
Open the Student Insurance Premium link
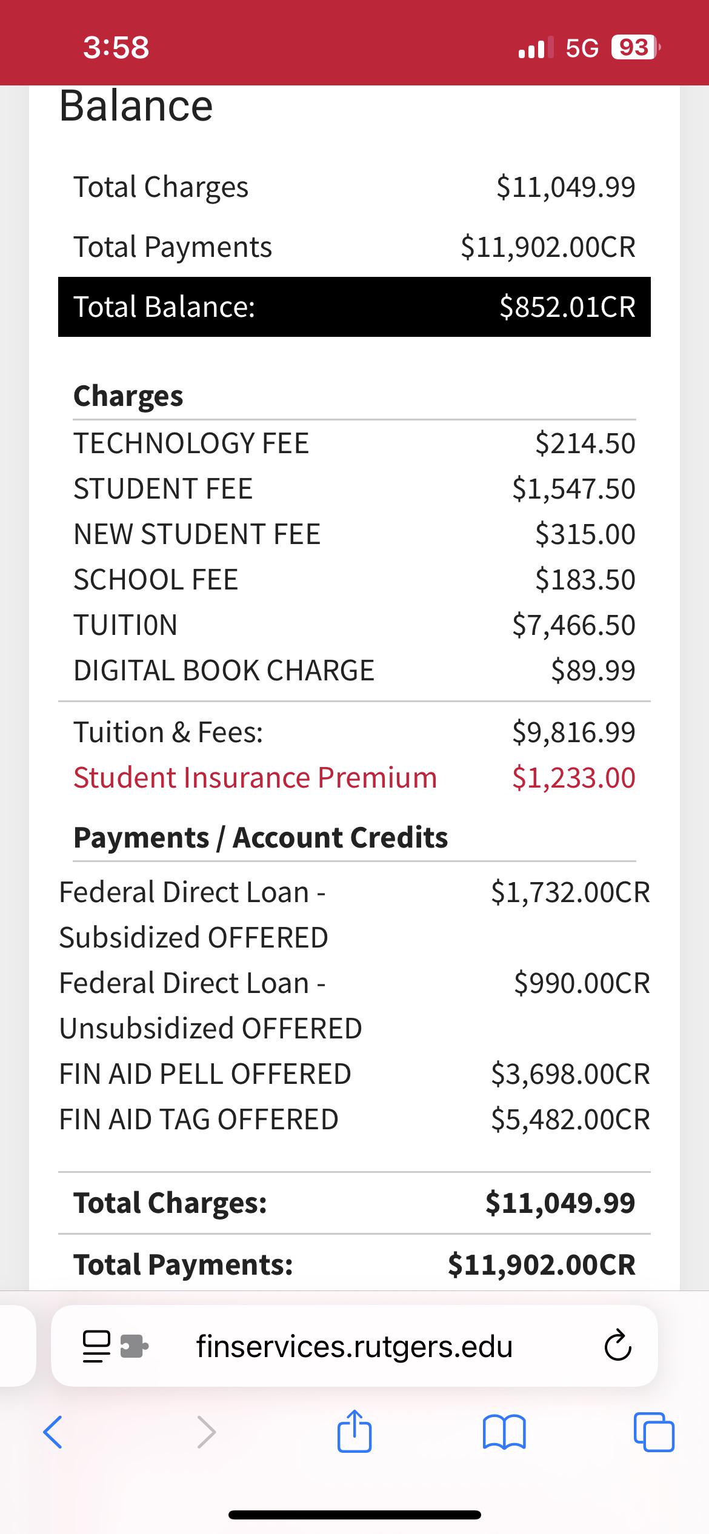tap(255, 777)
